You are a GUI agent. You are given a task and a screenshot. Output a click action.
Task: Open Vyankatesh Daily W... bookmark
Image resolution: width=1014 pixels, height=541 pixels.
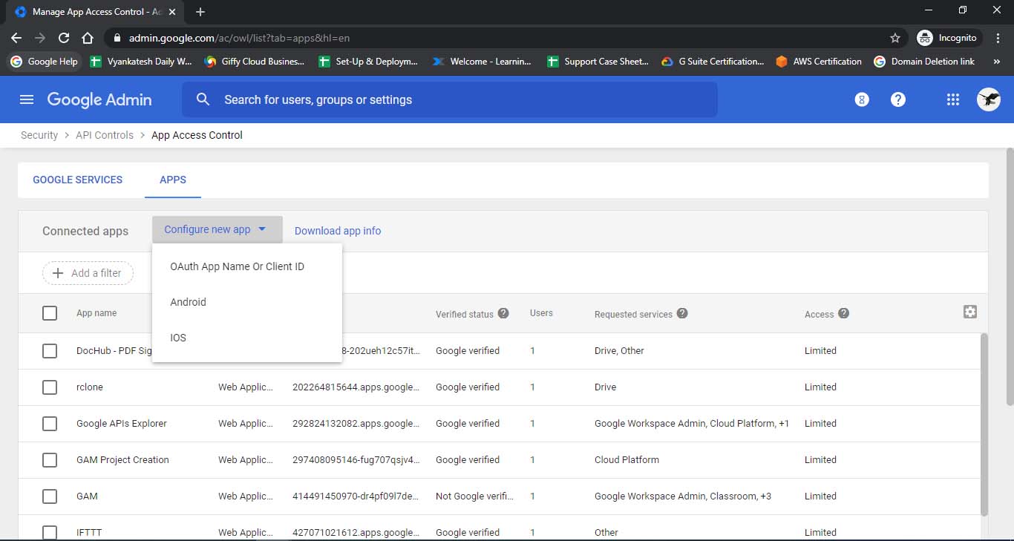(141, 62)
